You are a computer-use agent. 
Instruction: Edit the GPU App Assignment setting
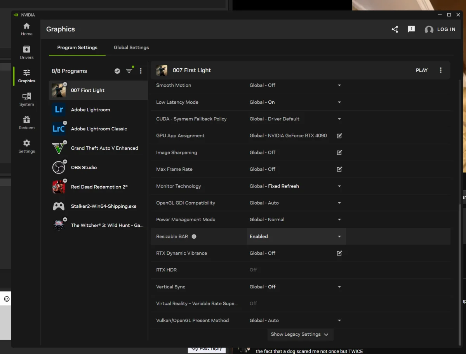click(x=339, y=135)
